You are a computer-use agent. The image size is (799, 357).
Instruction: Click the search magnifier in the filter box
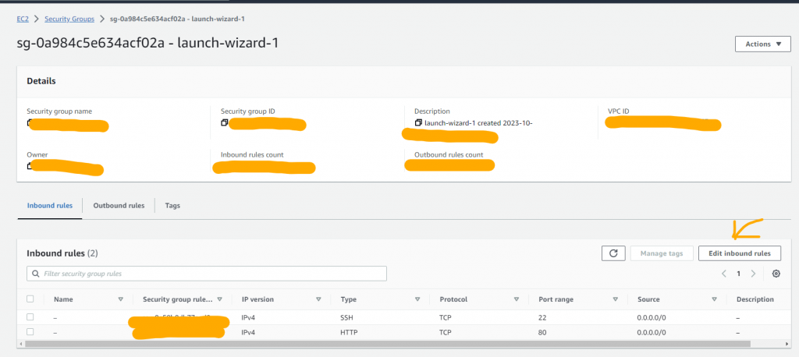pos(36,274)
